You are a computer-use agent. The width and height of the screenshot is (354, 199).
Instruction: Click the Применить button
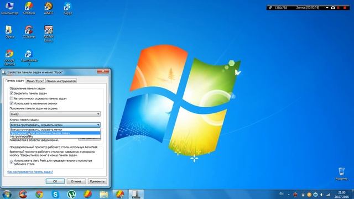pos(97,181)
